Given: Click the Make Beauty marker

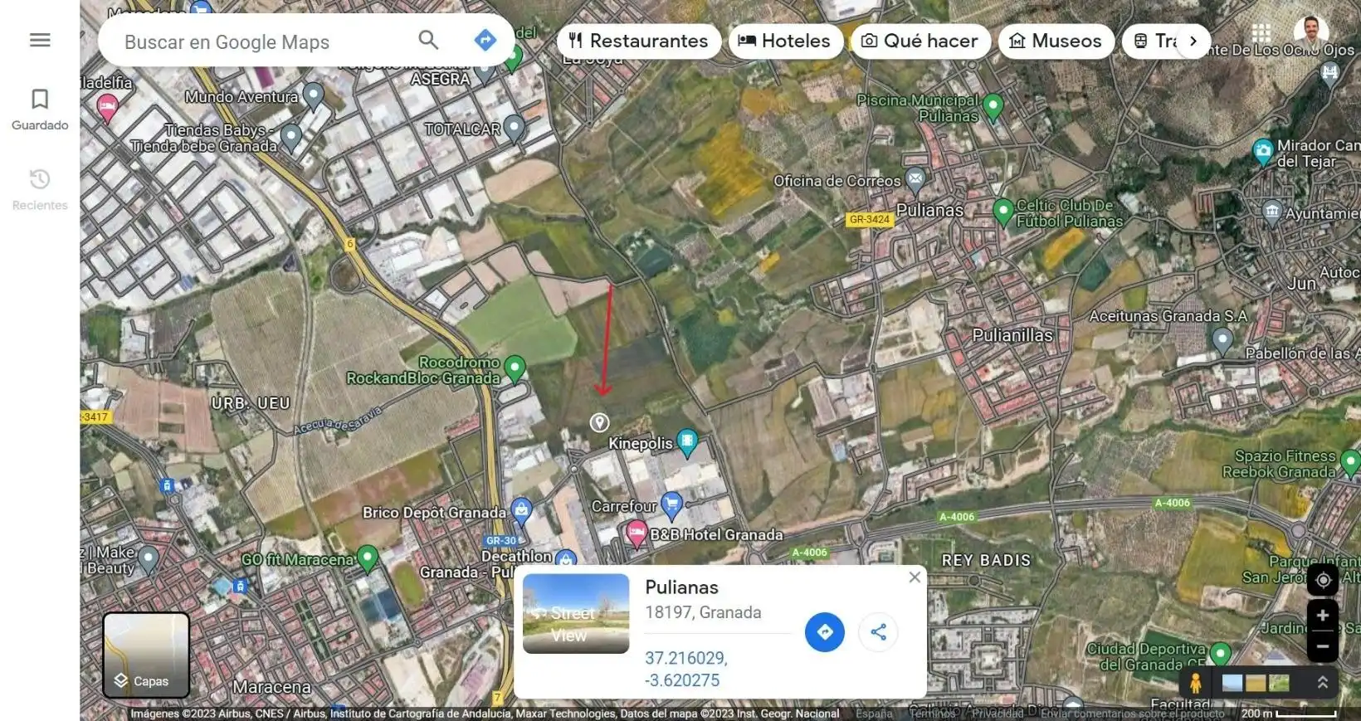Looking at the screenshot, I should pyautogui.click(x=148, y=559).
